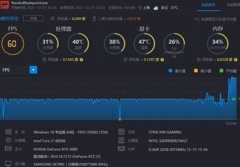Screen dimensions: 240x167
Task: Click the memory module icon beside 内存
Action: click(121, 148)
